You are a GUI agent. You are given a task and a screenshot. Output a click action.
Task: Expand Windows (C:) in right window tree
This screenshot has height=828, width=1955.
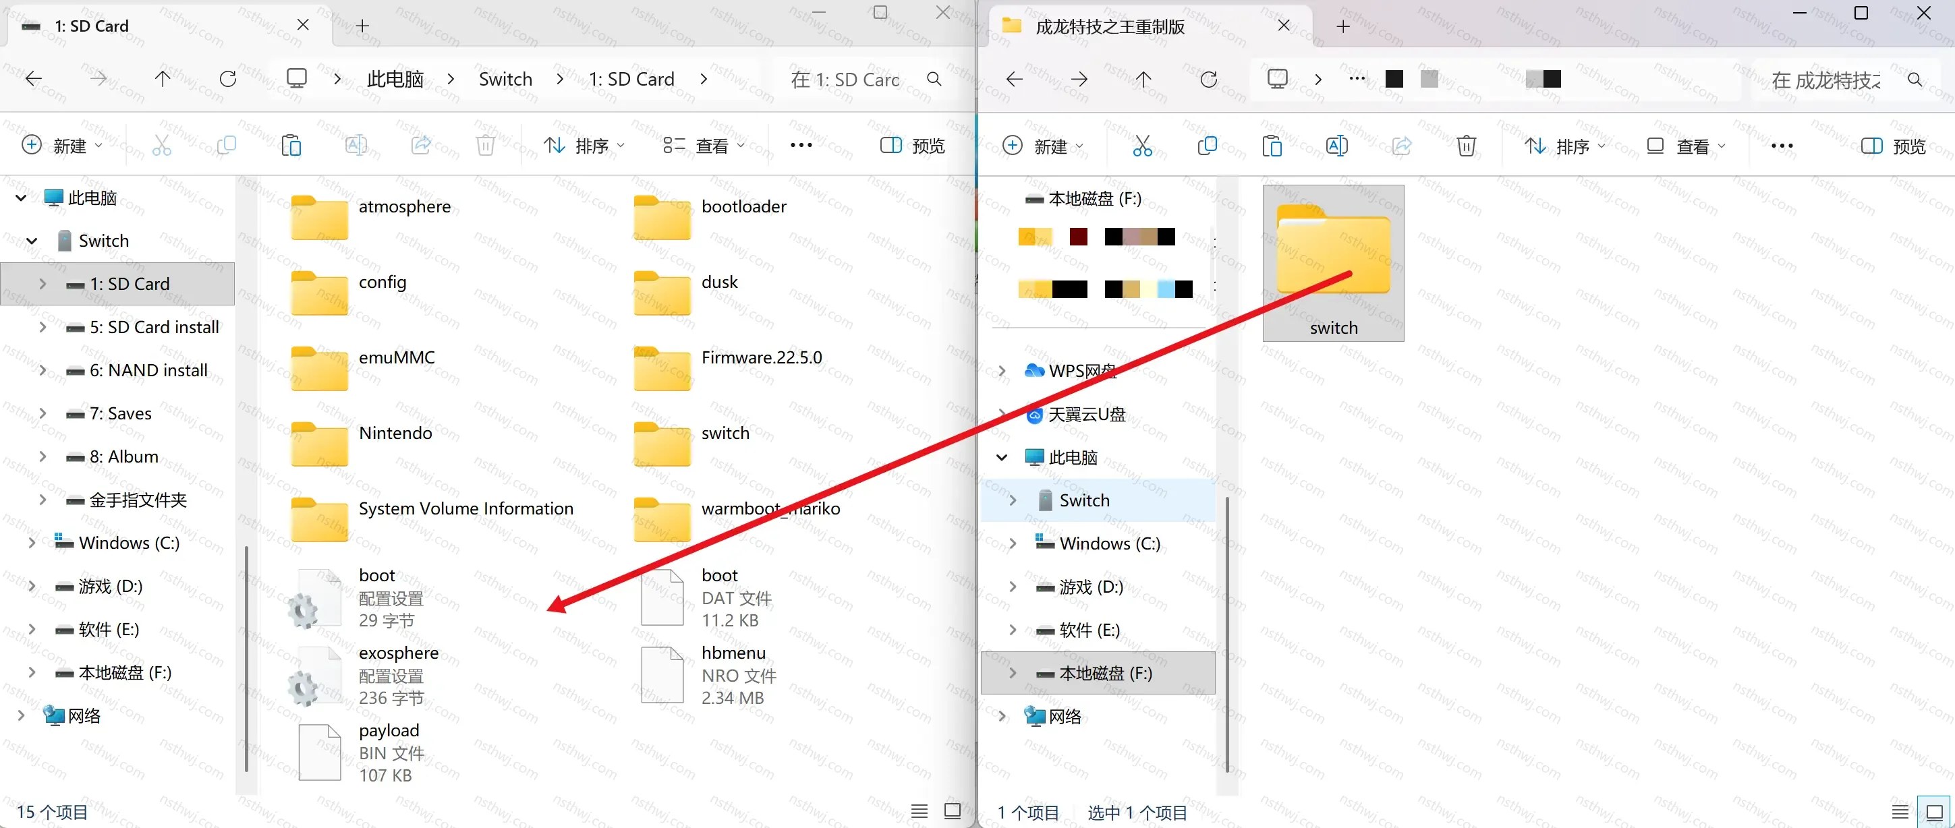click(x=1013, y=543)
